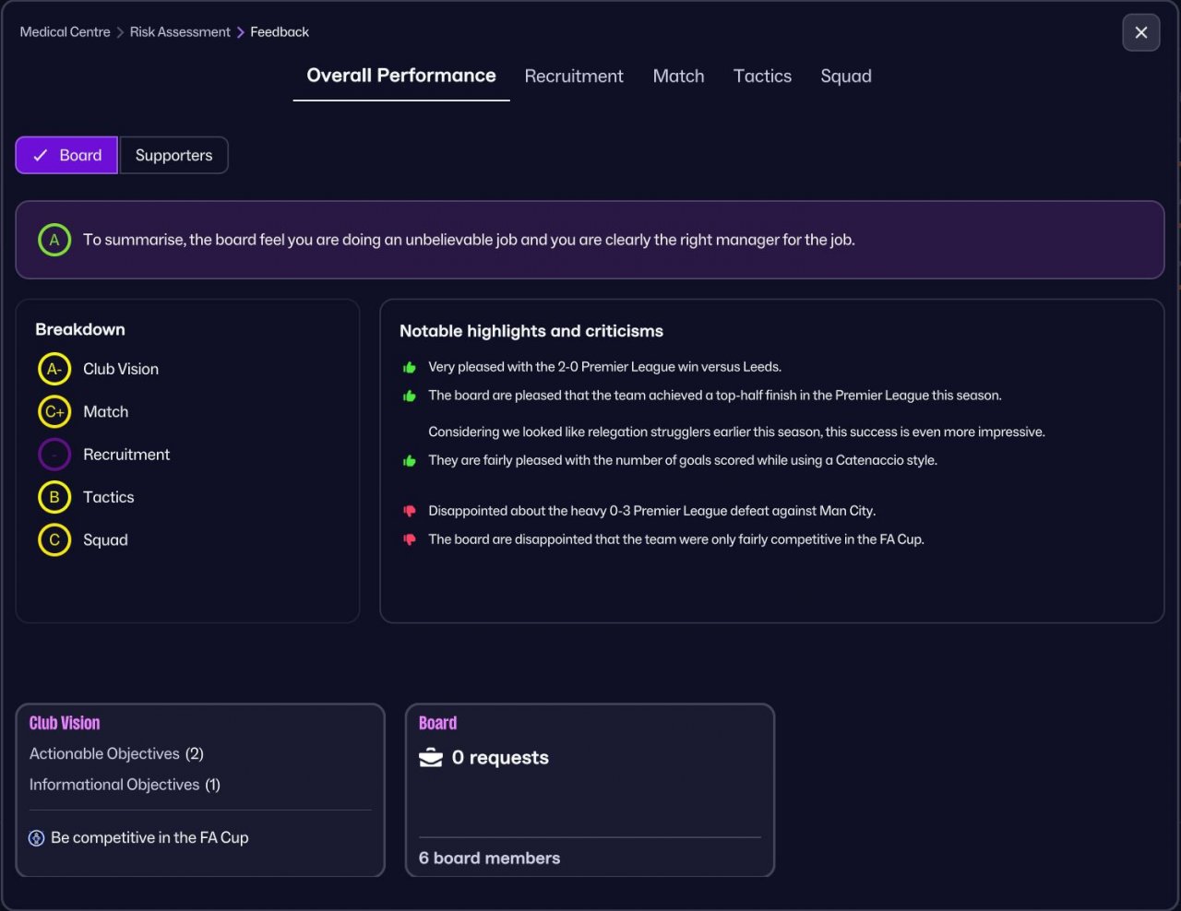Switch to the Tactics tab

[762, 77]
